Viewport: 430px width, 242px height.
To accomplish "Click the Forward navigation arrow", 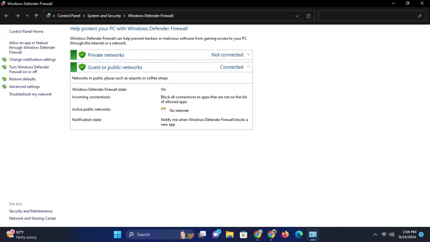I will [x=18, y=16].
